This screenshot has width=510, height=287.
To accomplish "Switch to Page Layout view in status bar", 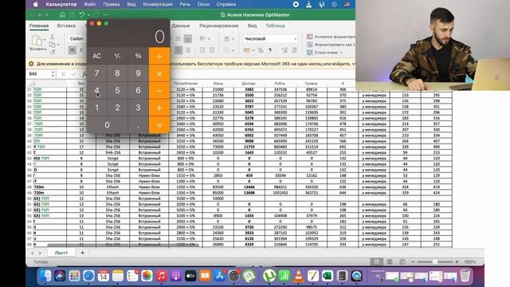I will coord(390,261).
